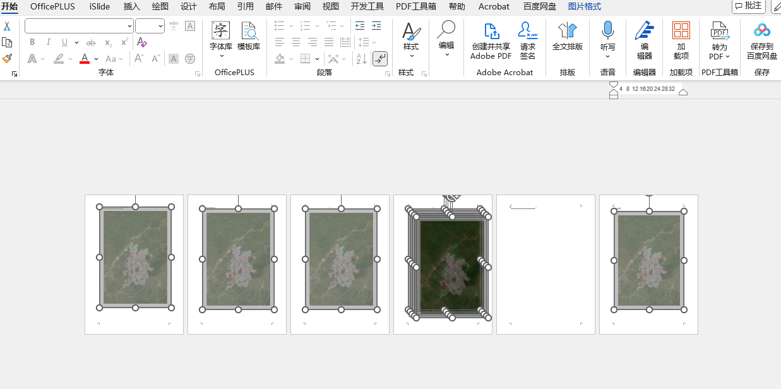Open the underline style dropdown arrow

coord(76,42)
